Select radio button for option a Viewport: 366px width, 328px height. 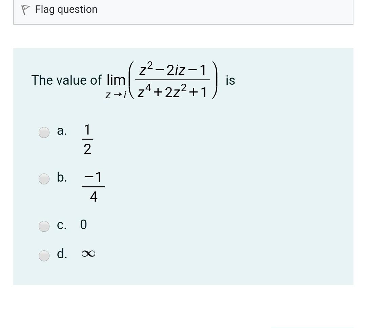(44, 132)
